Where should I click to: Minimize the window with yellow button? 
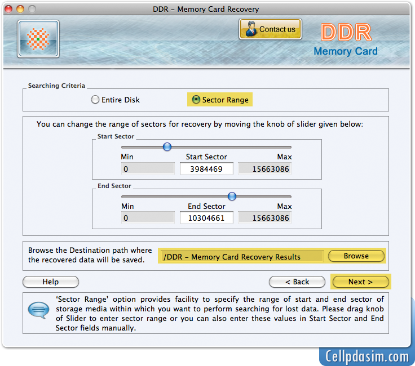point(20,9)
